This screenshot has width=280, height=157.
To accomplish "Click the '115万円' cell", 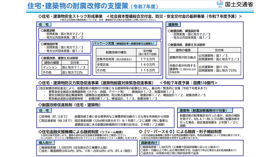I will pyautogui.click(x=148, y=70).
